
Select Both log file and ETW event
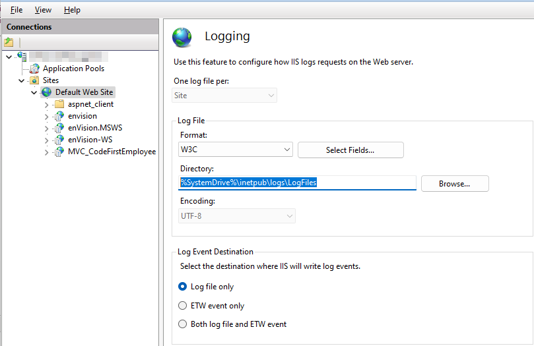[183, 324]
